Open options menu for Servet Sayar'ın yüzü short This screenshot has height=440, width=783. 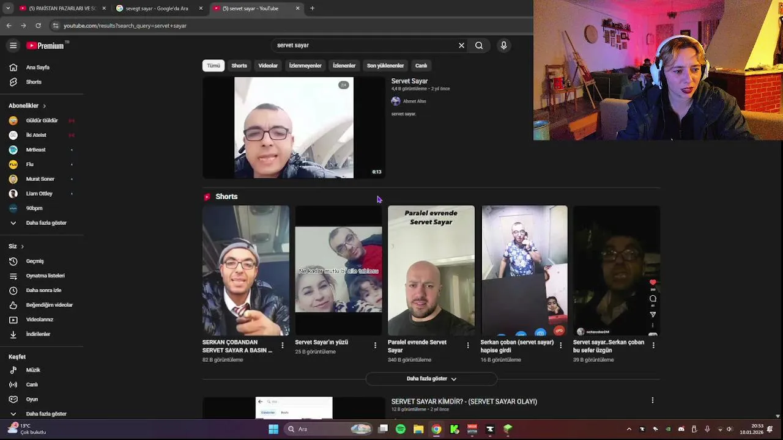[375, 345]
